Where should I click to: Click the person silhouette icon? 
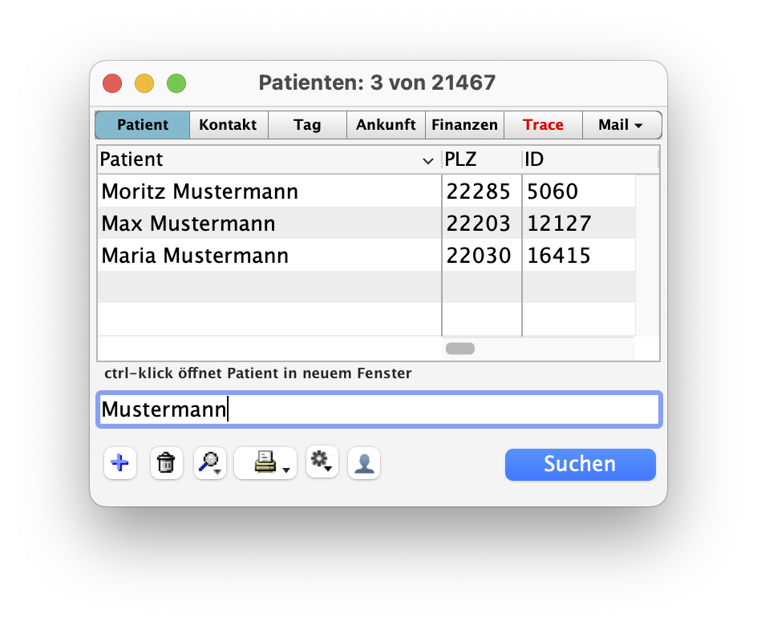[x=364, y=463]
